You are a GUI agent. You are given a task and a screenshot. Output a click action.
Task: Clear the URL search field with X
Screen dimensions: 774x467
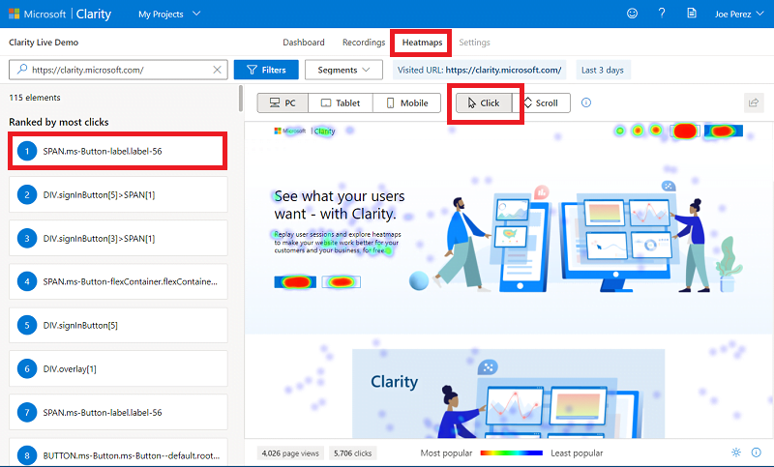[x=217, y=70]
